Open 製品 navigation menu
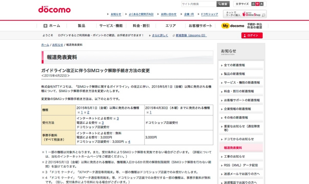 [81, 26]
